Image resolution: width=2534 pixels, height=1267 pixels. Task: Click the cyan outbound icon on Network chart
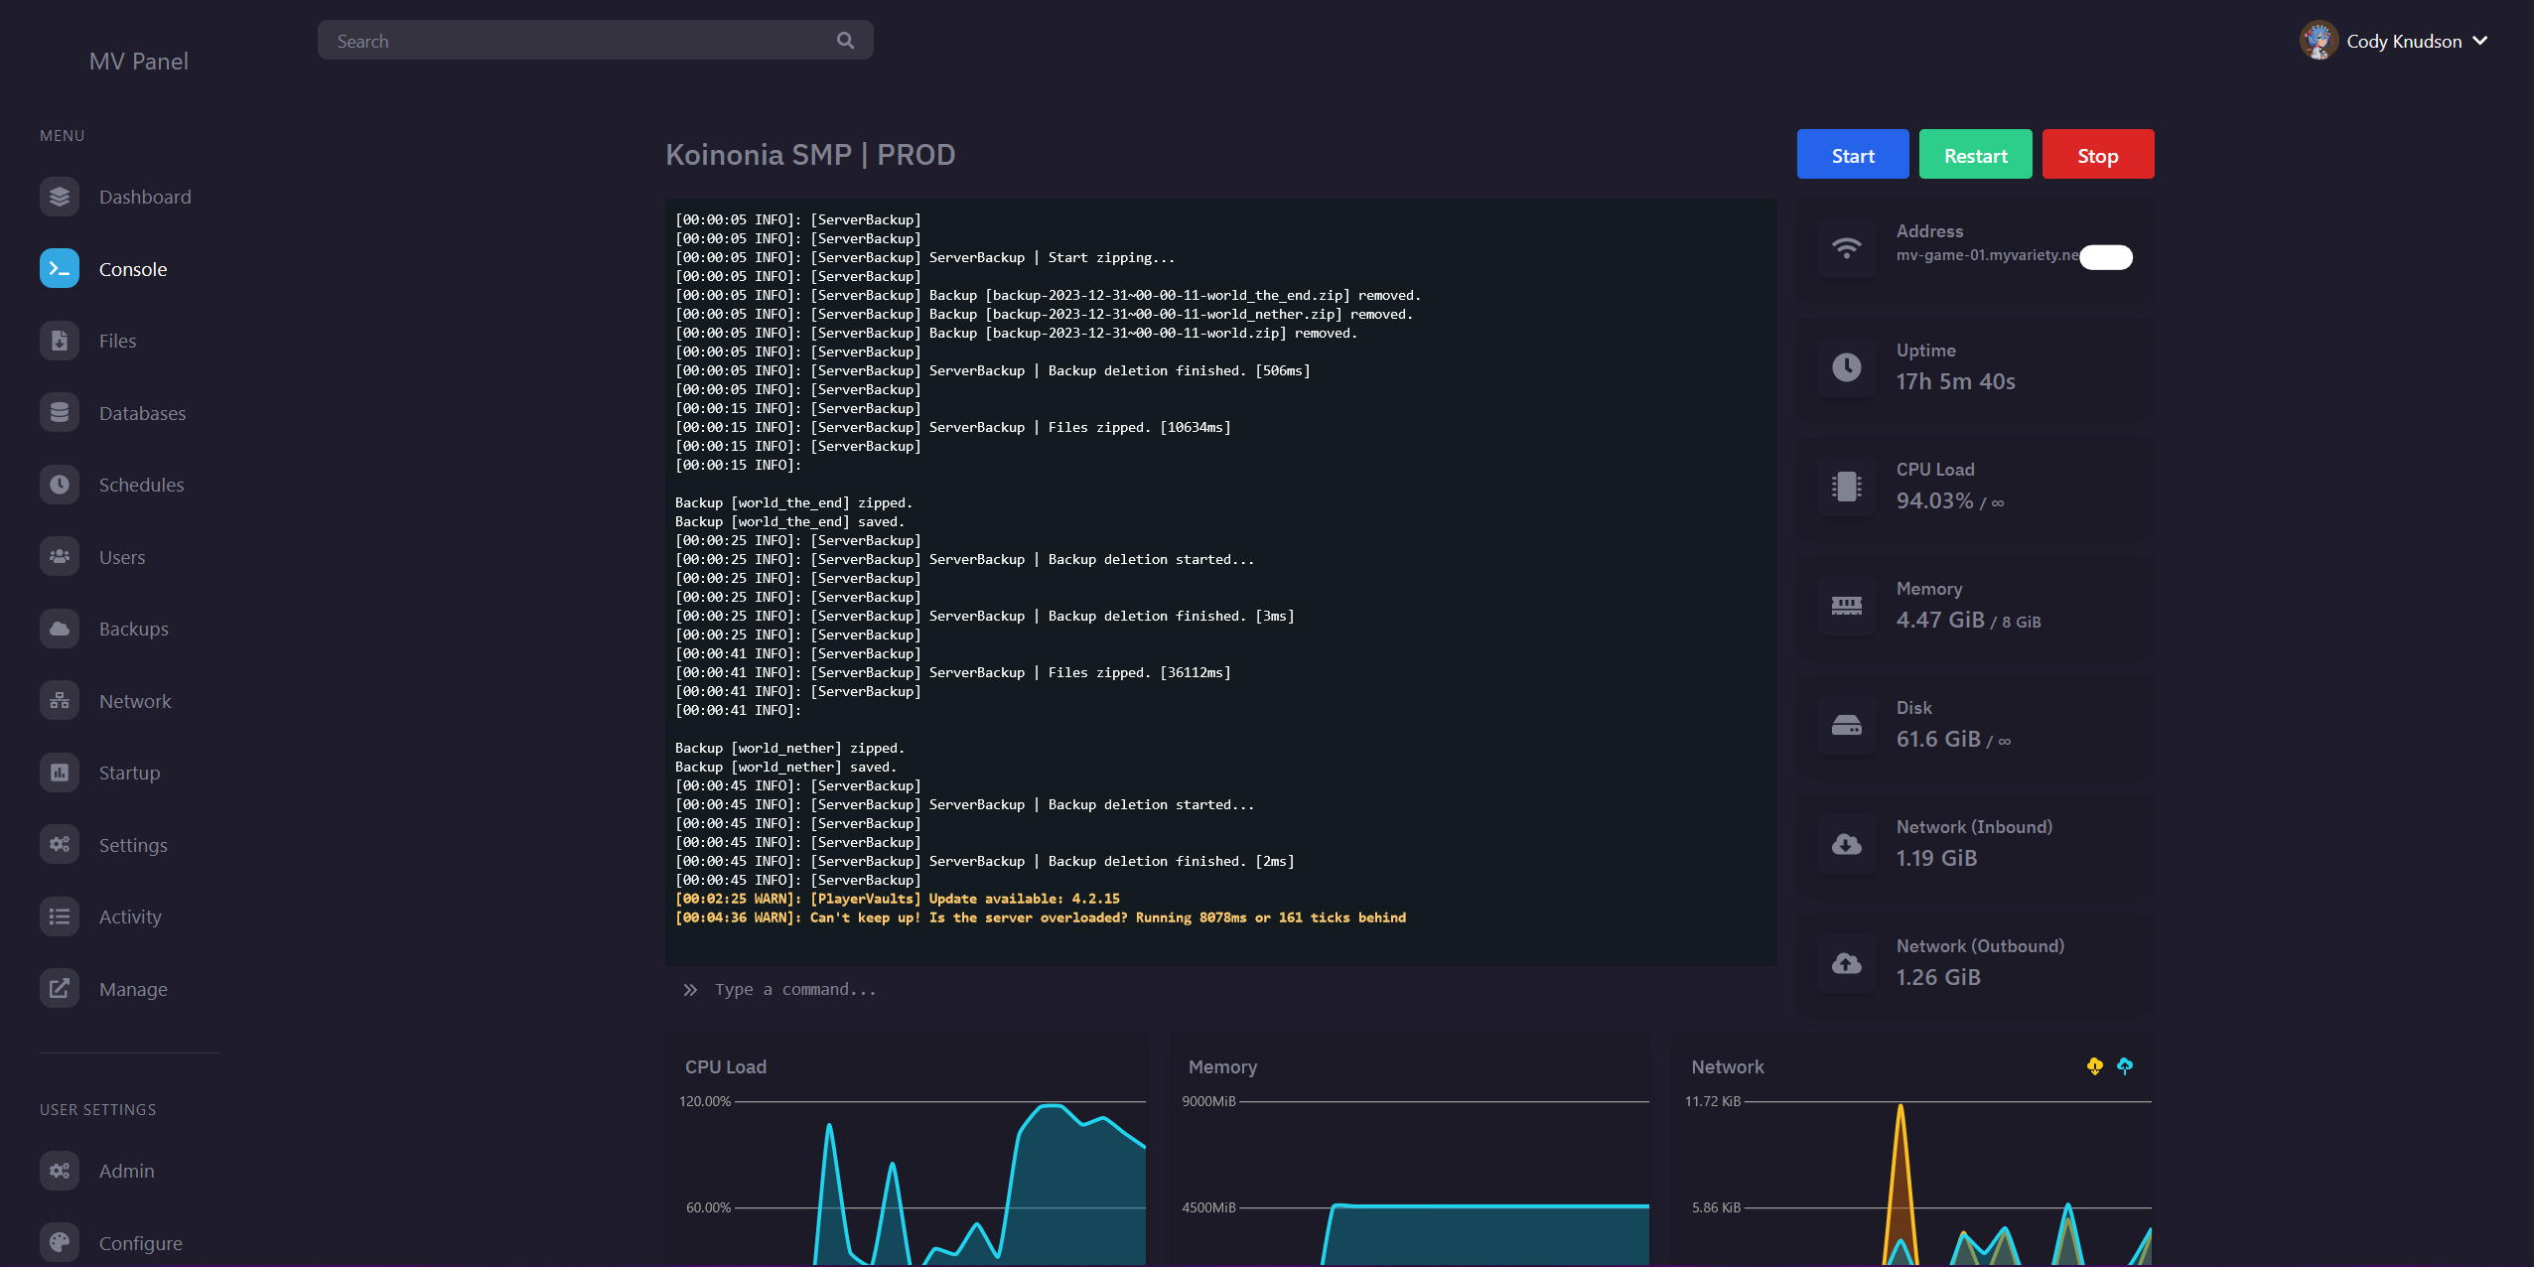click(x=2125, y=1066)
